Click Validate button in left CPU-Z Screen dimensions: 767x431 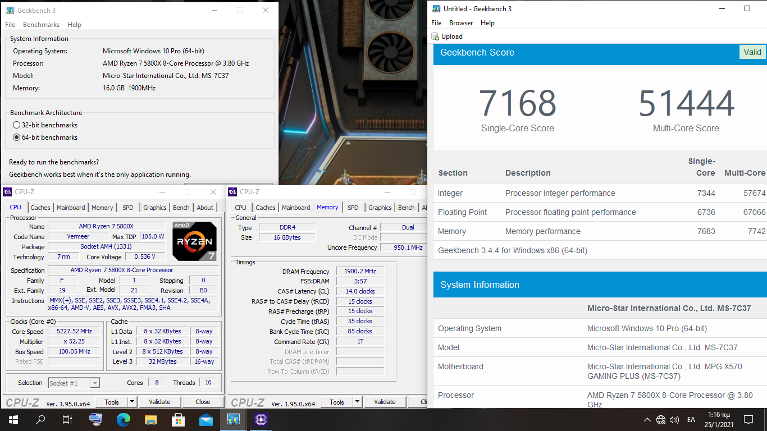[159, 402]
